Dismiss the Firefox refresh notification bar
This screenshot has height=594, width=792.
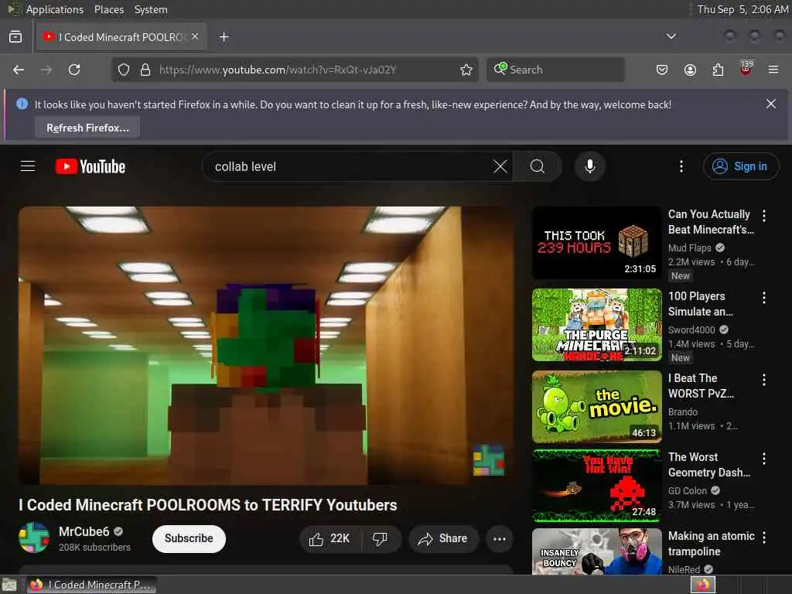pos(771,104)
